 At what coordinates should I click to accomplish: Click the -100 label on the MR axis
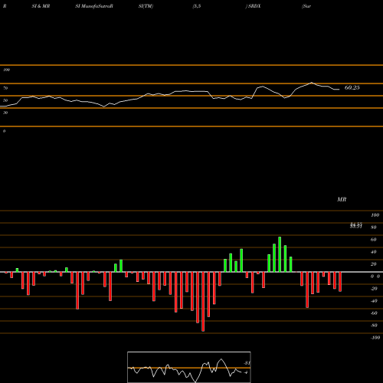coord(375,338)
